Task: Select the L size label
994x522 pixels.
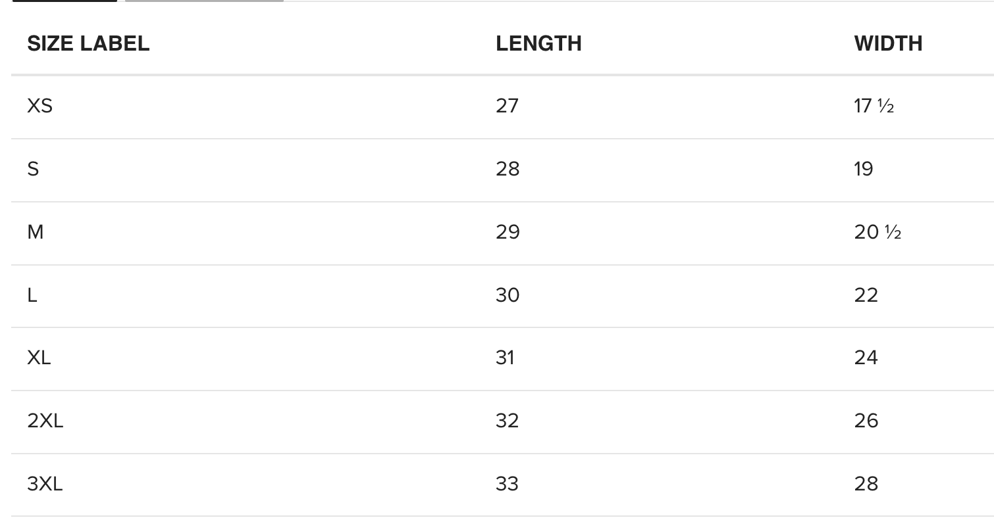Action: coord(32,295)
